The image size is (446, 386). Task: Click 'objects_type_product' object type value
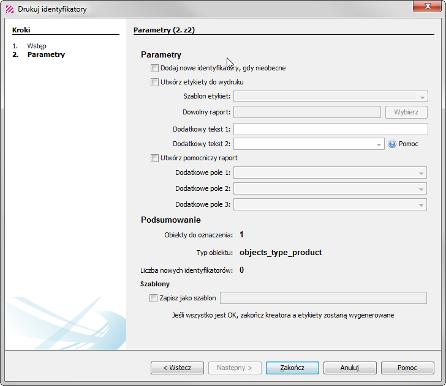point(281,253)
